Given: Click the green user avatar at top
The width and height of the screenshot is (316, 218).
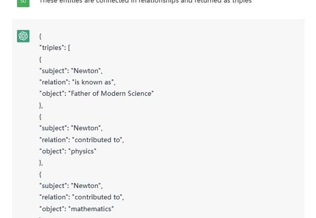Looking at the screenshot, I should [23, 2].
